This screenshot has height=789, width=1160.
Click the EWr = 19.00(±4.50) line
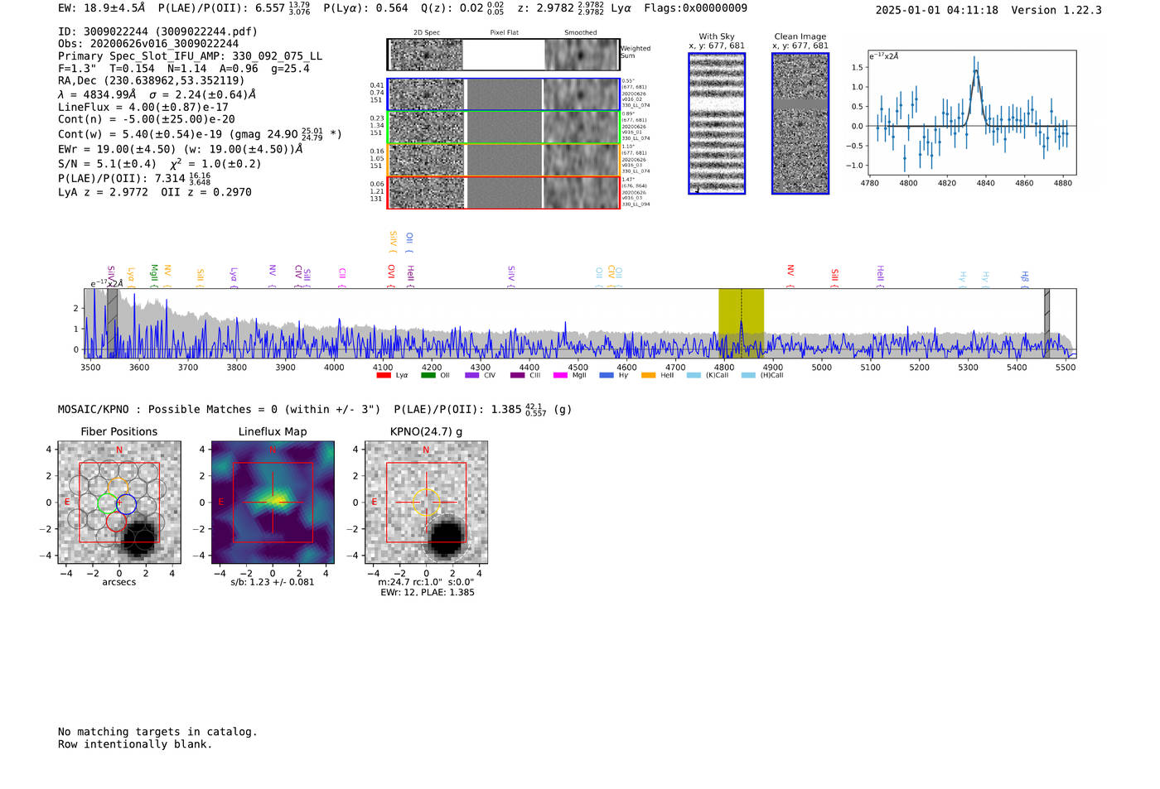click(181, 150)
